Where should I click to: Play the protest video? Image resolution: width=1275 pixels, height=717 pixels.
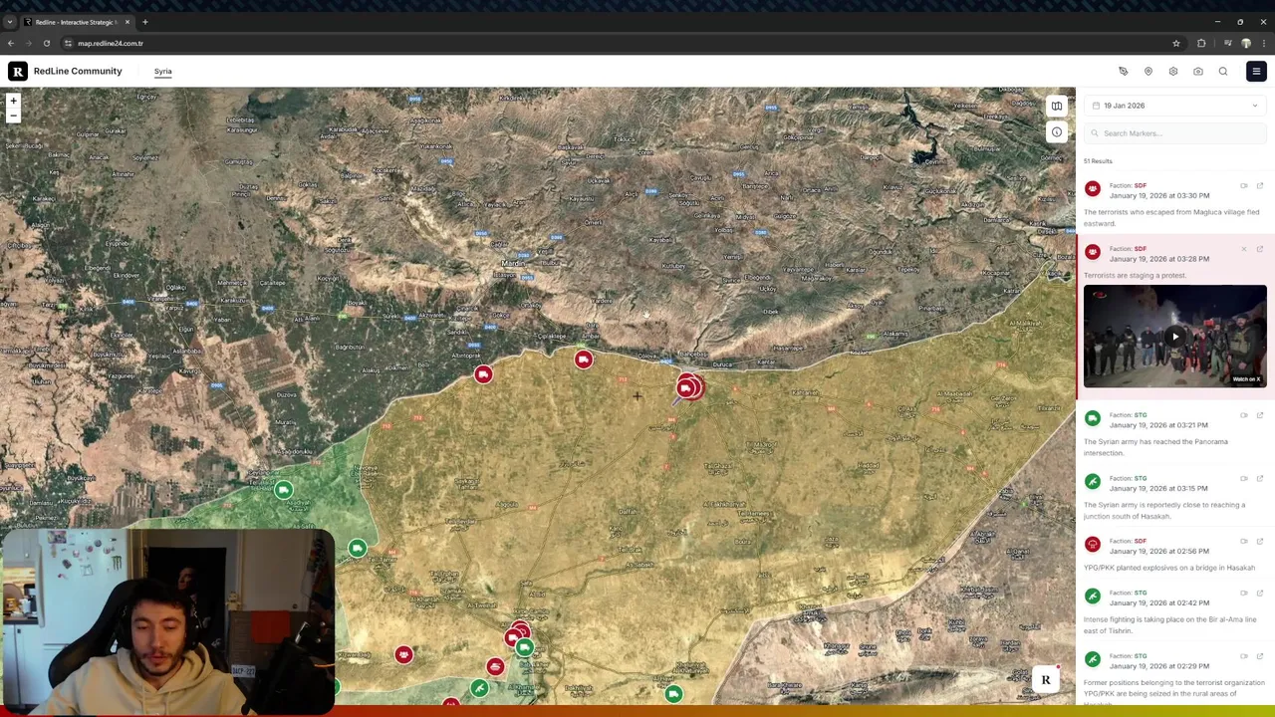[x=1175, y=337]
